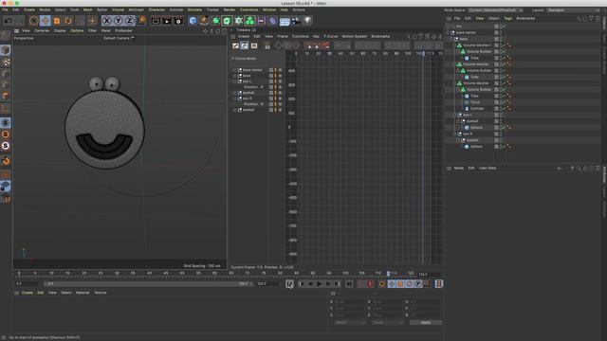Open the MoGraph main menu
Screen dimensions: 607x341
point(136,9)
